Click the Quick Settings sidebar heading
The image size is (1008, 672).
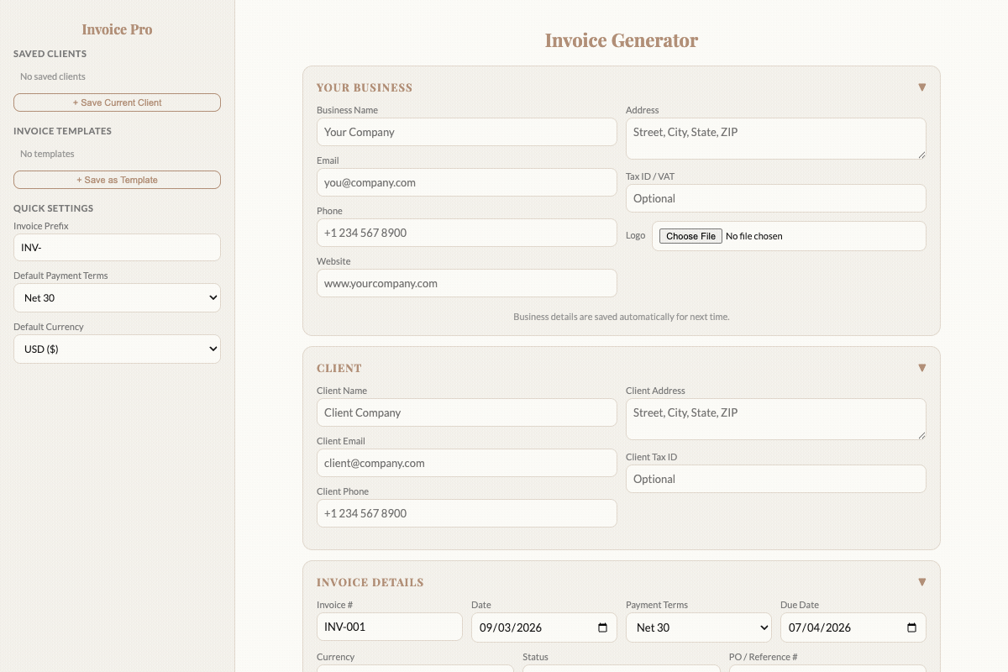point(54,208)
